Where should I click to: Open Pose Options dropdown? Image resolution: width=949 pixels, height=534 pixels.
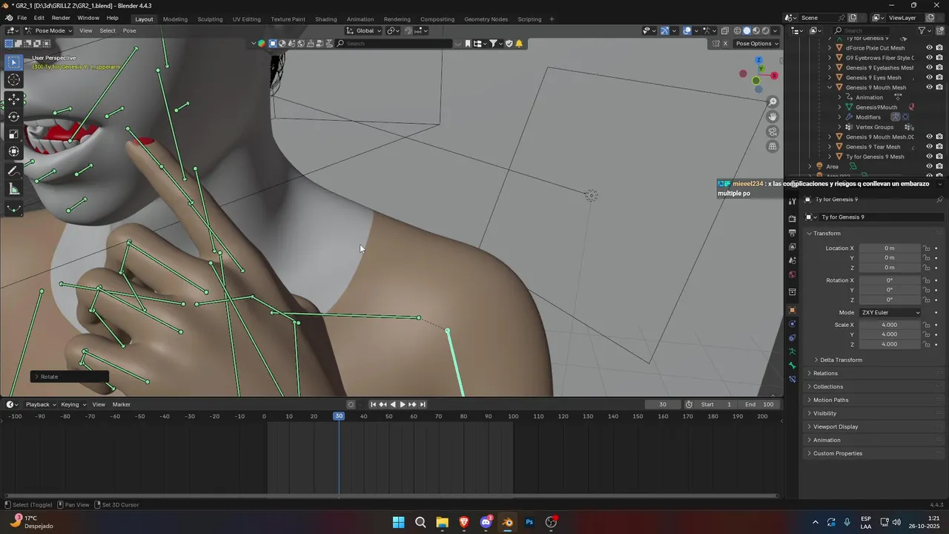[757, 44]
